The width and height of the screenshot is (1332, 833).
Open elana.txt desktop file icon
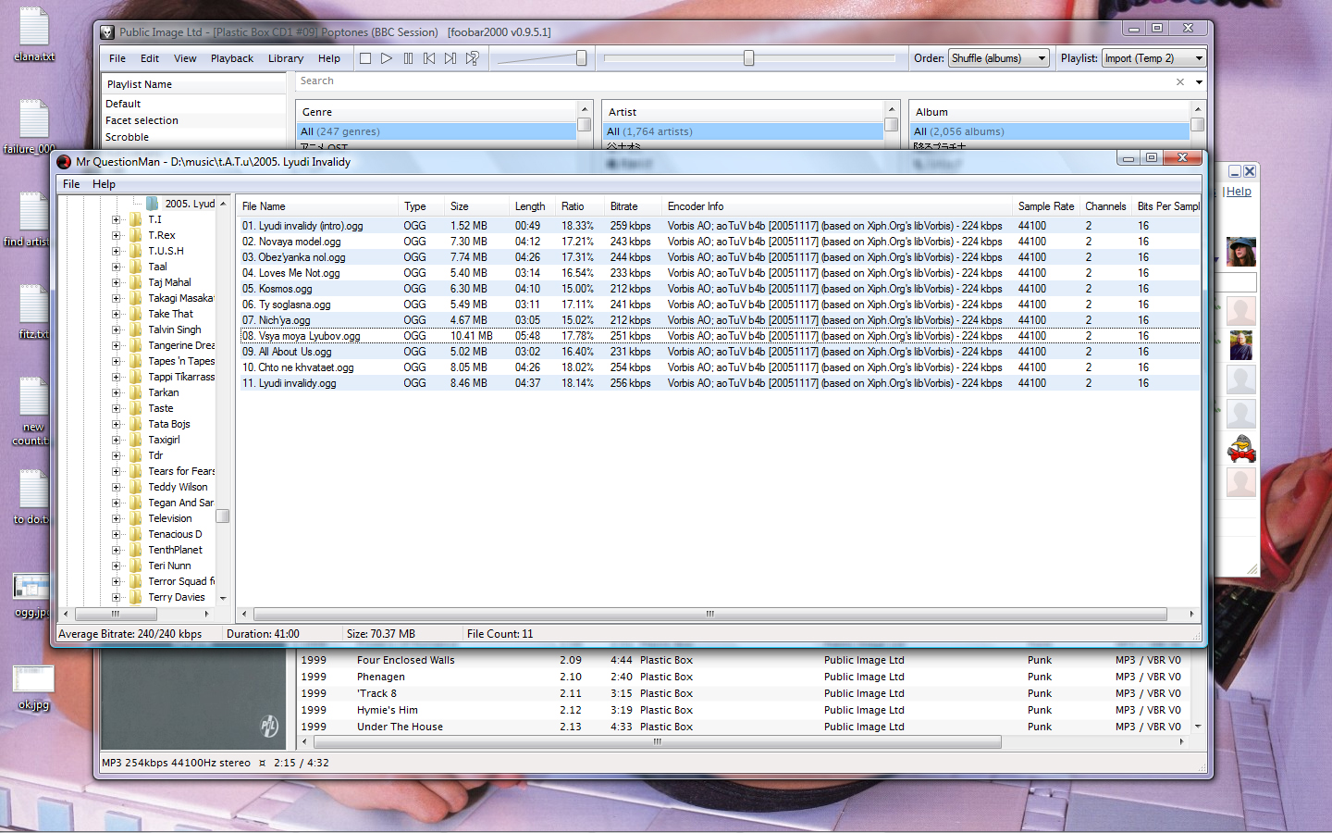pyautogui.click(x=34, y=34)
